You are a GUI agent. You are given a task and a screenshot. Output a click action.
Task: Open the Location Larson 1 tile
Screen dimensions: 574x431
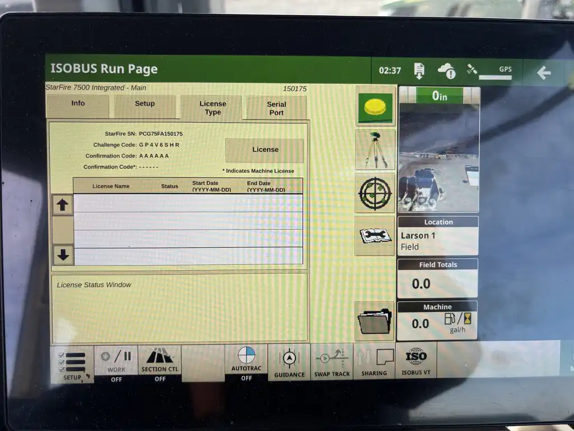coord(438,236)
